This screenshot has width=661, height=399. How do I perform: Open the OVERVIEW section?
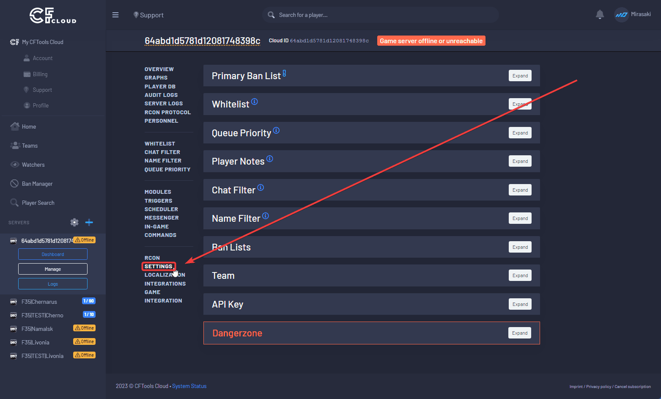(159, 69)
